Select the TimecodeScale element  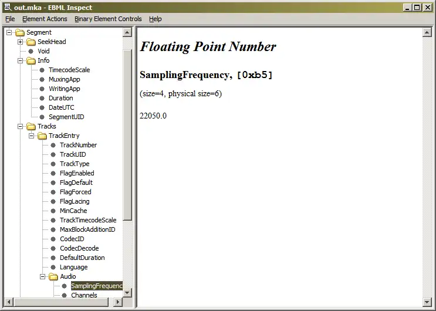point(69,70)
